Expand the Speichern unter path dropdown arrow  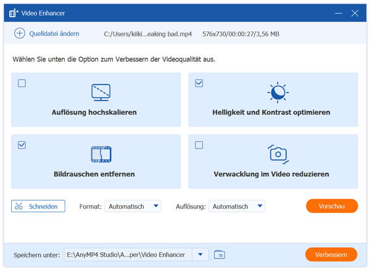pos(200,255)
